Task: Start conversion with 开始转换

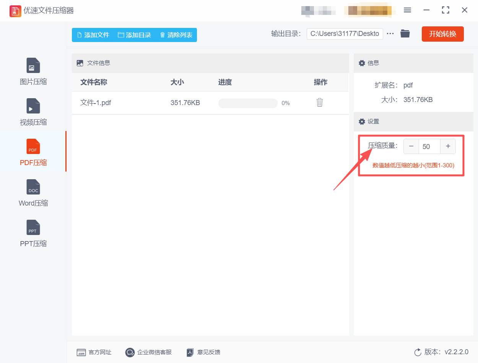Action: pyautogui.click(x=442, y=34)
